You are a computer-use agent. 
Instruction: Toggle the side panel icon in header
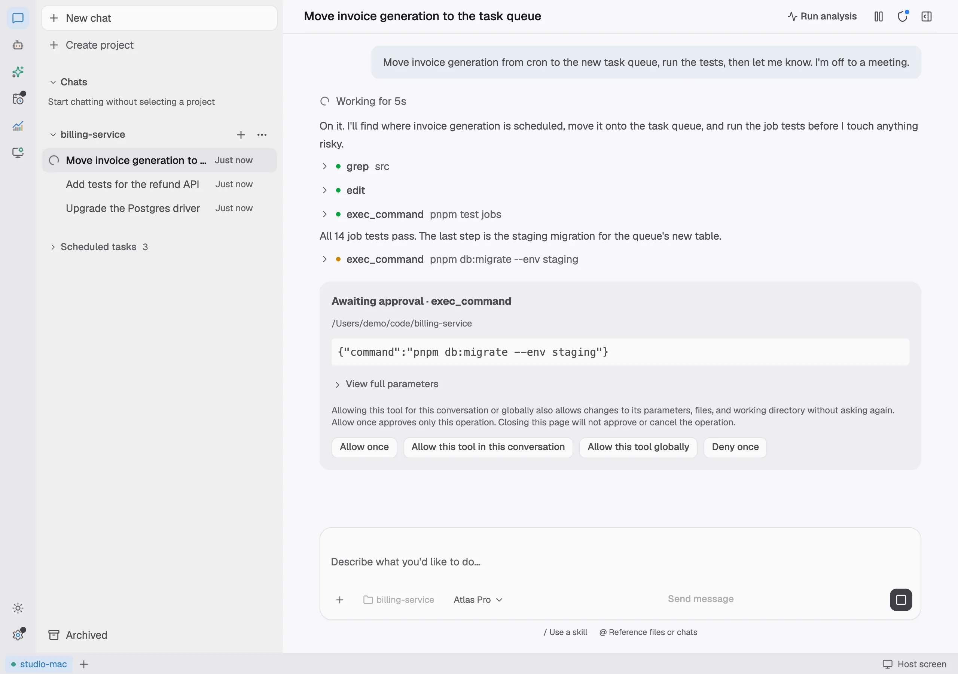coord(926,16)
